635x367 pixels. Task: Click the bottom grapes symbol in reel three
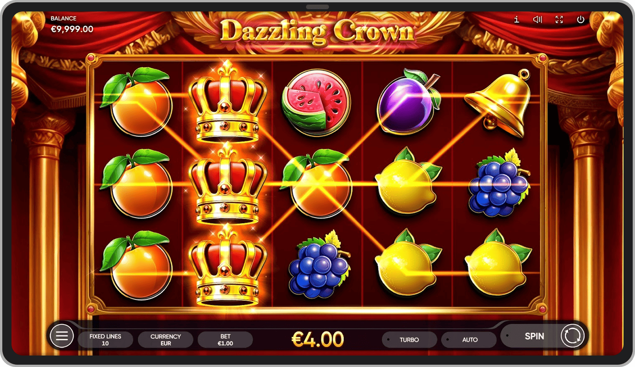pos(318,265)
